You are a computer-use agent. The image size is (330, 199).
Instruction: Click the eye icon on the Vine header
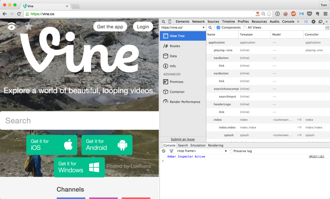12,26
